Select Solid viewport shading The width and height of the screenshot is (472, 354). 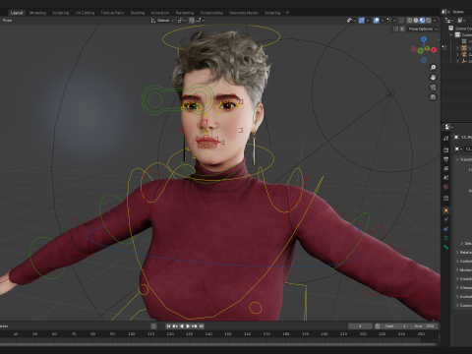(416, 21)
